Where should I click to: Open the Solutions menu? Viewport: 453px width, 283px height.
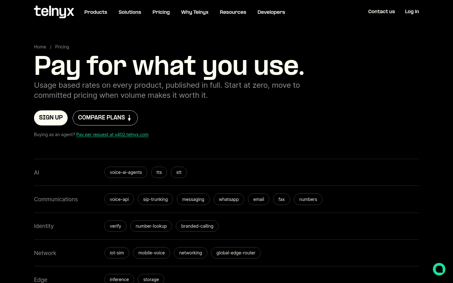130,12
